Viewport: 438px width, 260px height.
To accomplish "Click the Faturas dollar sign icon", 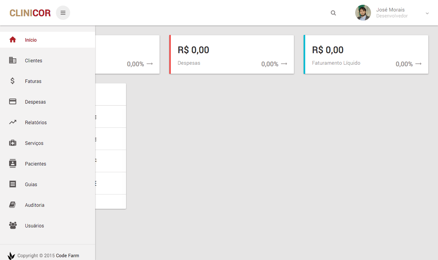I will tap(13, 81).
